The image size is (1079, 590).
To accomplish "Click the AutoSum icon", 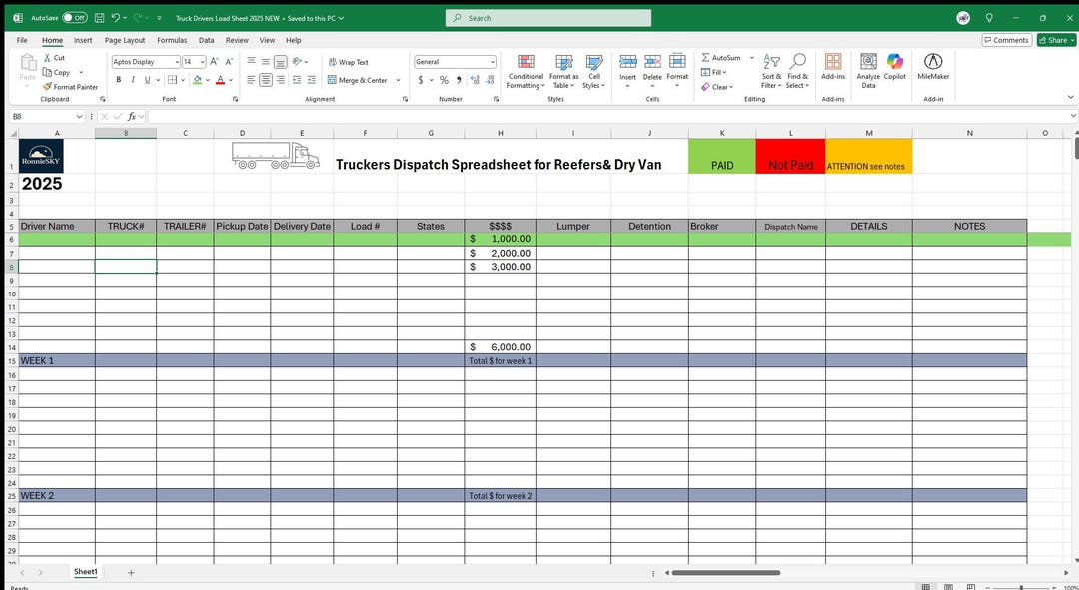I will (706, 57).
